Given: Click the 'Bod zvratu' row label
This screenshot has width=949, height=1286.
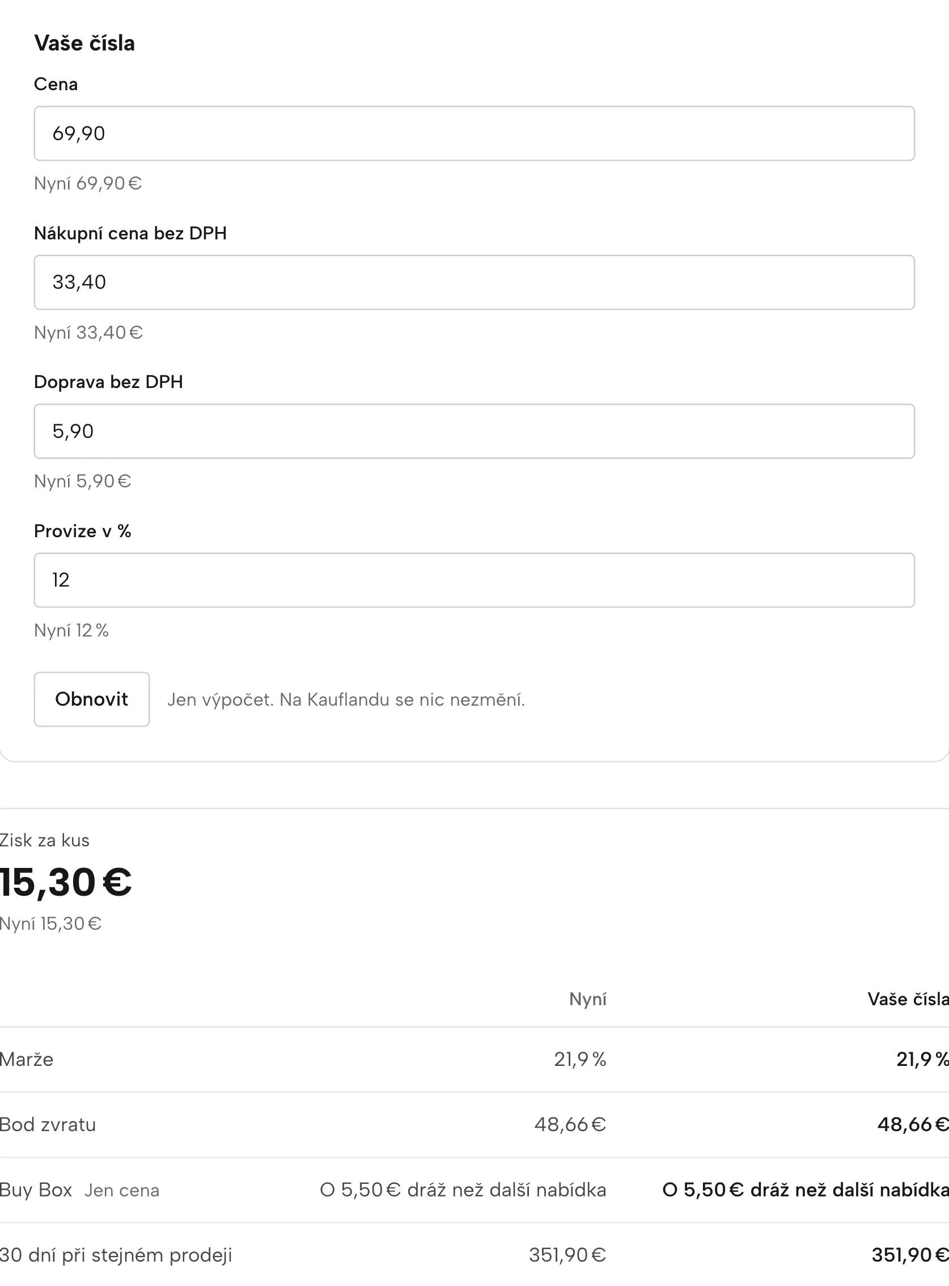Looking at the screenshot, I should pyautogui.click(x=48, y=1124).
